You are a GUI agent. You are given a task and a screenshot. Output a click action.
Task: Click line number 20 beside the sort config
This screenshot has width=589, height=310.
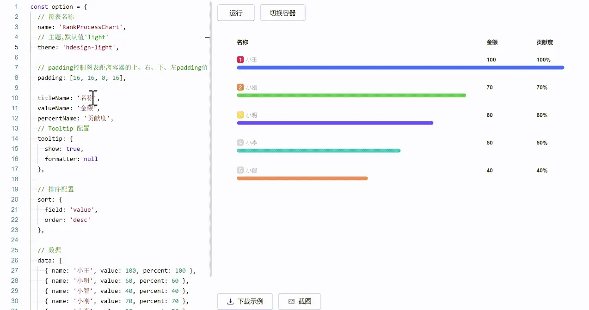point(14,199)
